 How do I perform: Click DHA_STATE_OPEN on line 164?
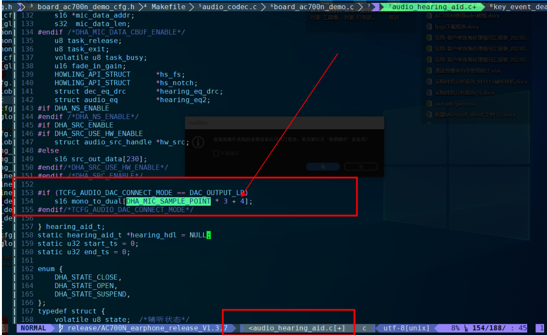[x=84, y=286]
